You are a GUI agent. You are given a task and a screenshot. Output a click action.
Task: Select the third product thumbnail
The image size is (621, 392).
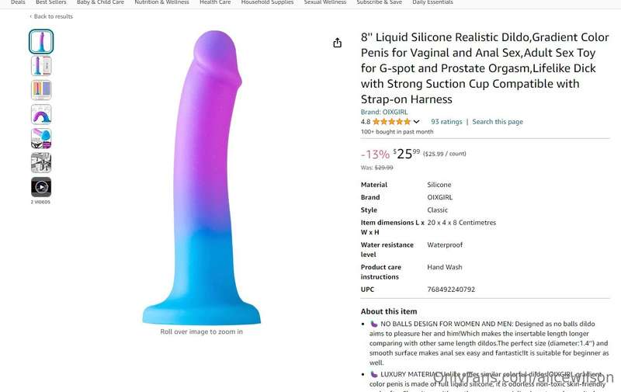41,90
